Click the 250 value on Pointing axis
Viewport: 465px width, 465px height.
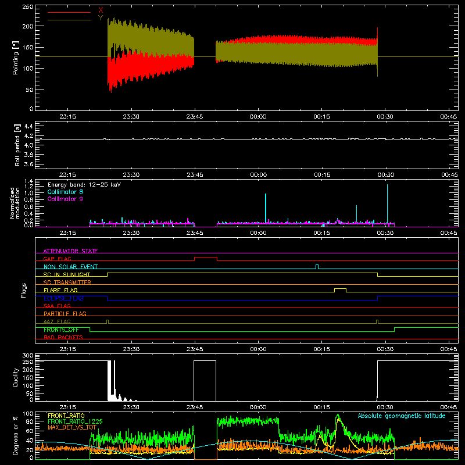[28, 6]
